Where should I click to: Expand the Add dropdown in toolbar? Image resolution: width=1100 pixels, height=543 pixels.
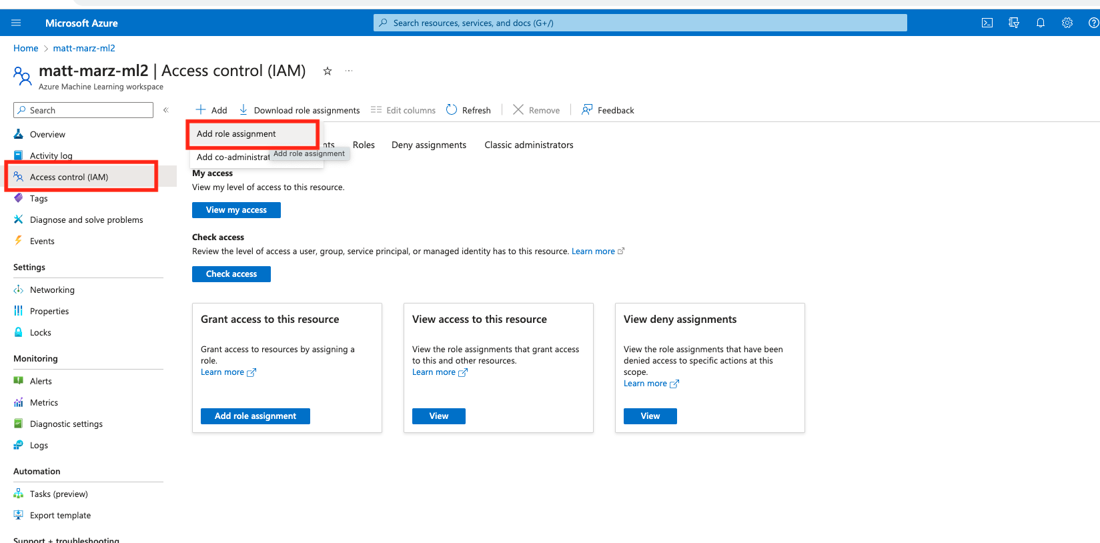(211, 110)
